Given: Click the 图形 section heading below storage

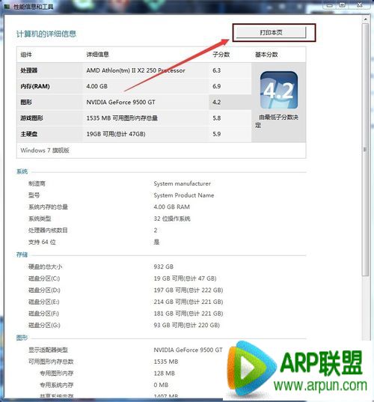Looking at the screenshot, I should (22, 338).
